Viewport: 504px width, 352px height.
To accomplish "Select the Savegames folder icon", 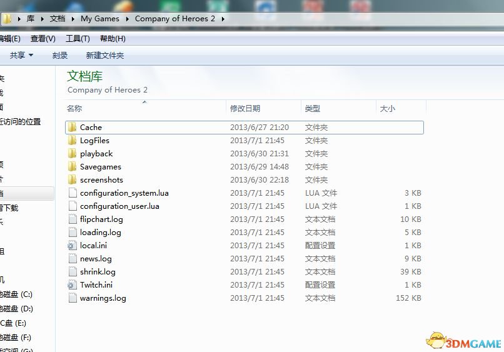I will tap(73, 167).
